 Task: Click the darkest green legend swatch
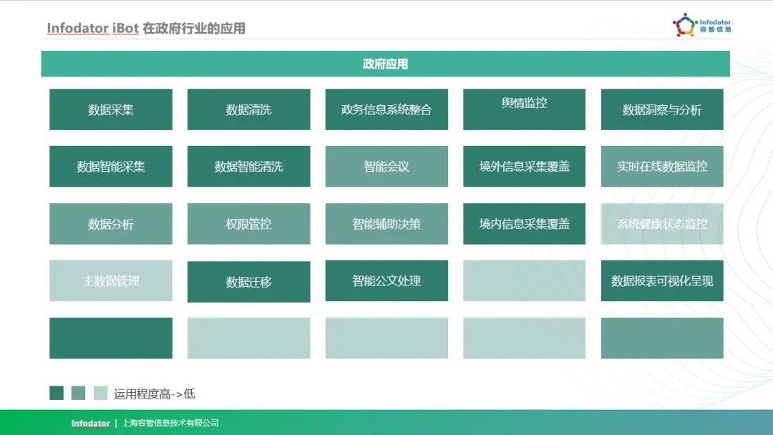(x=57, y=393)
